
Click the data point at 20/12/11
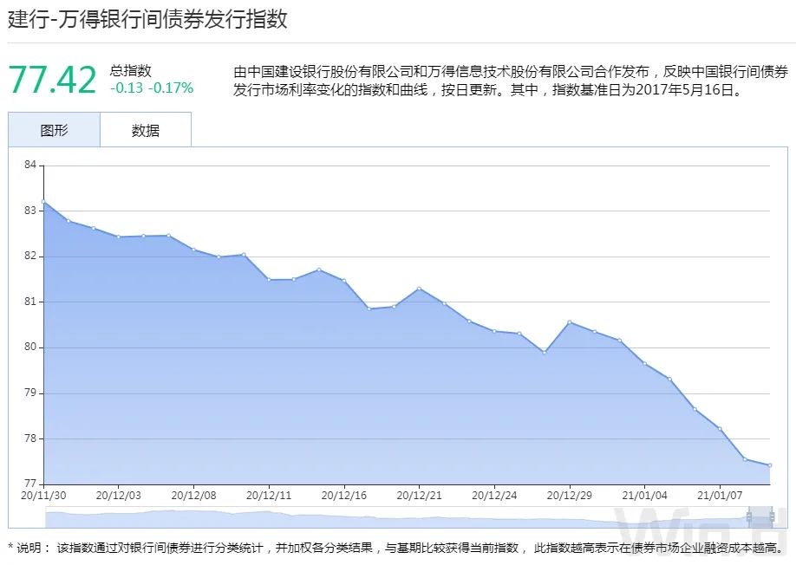(269, 279)
